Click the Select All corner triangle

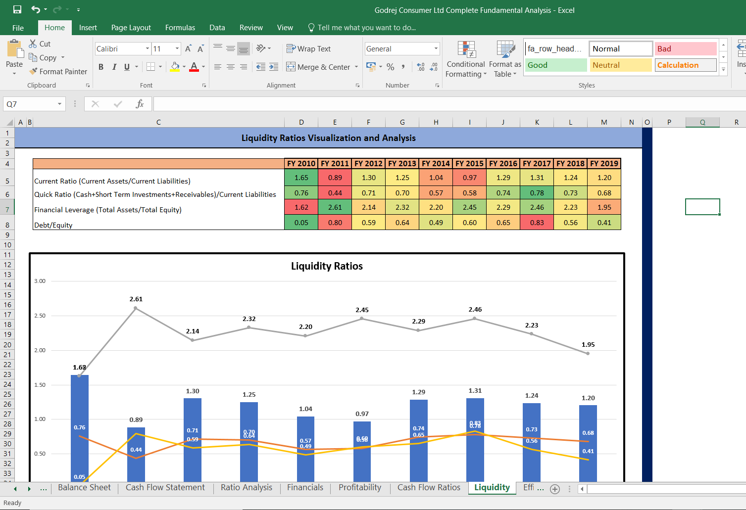click(x=9, y=122)
